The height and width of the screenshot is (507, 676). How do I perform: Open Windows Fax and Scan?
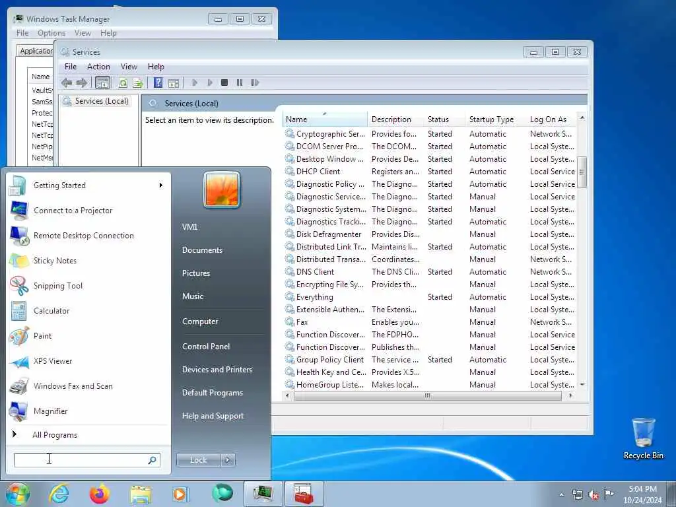tap(88, 386)
